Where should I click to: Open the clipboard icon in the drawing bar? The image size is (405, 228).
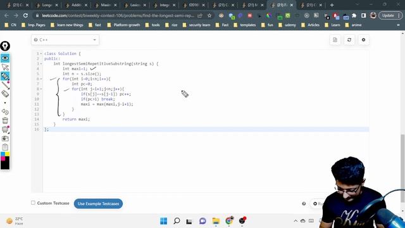tap(5, 147)
